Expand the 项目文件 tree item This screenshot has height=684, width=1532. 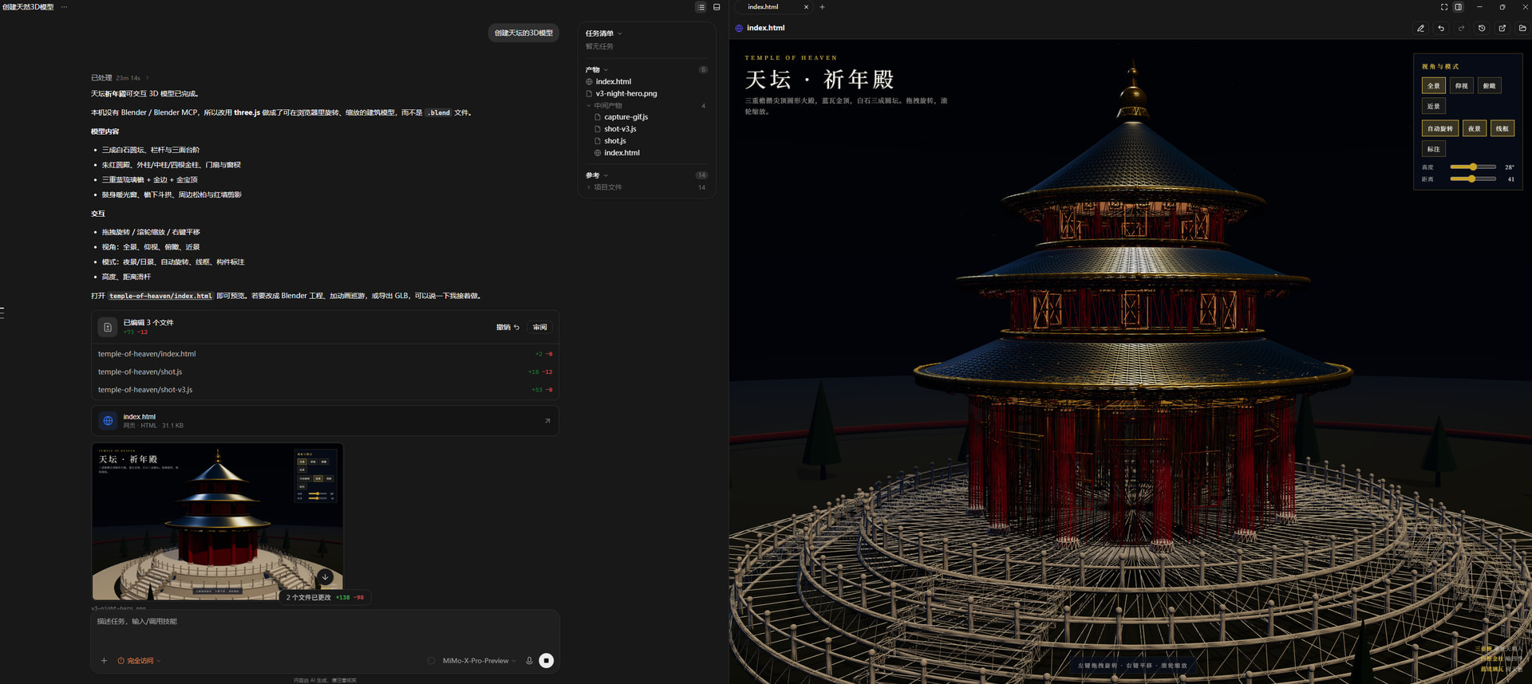pos(606,187)
